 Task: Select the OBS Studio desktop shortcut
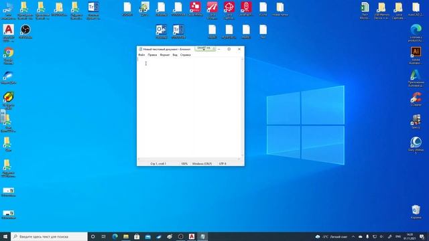[x=25, y=31]
